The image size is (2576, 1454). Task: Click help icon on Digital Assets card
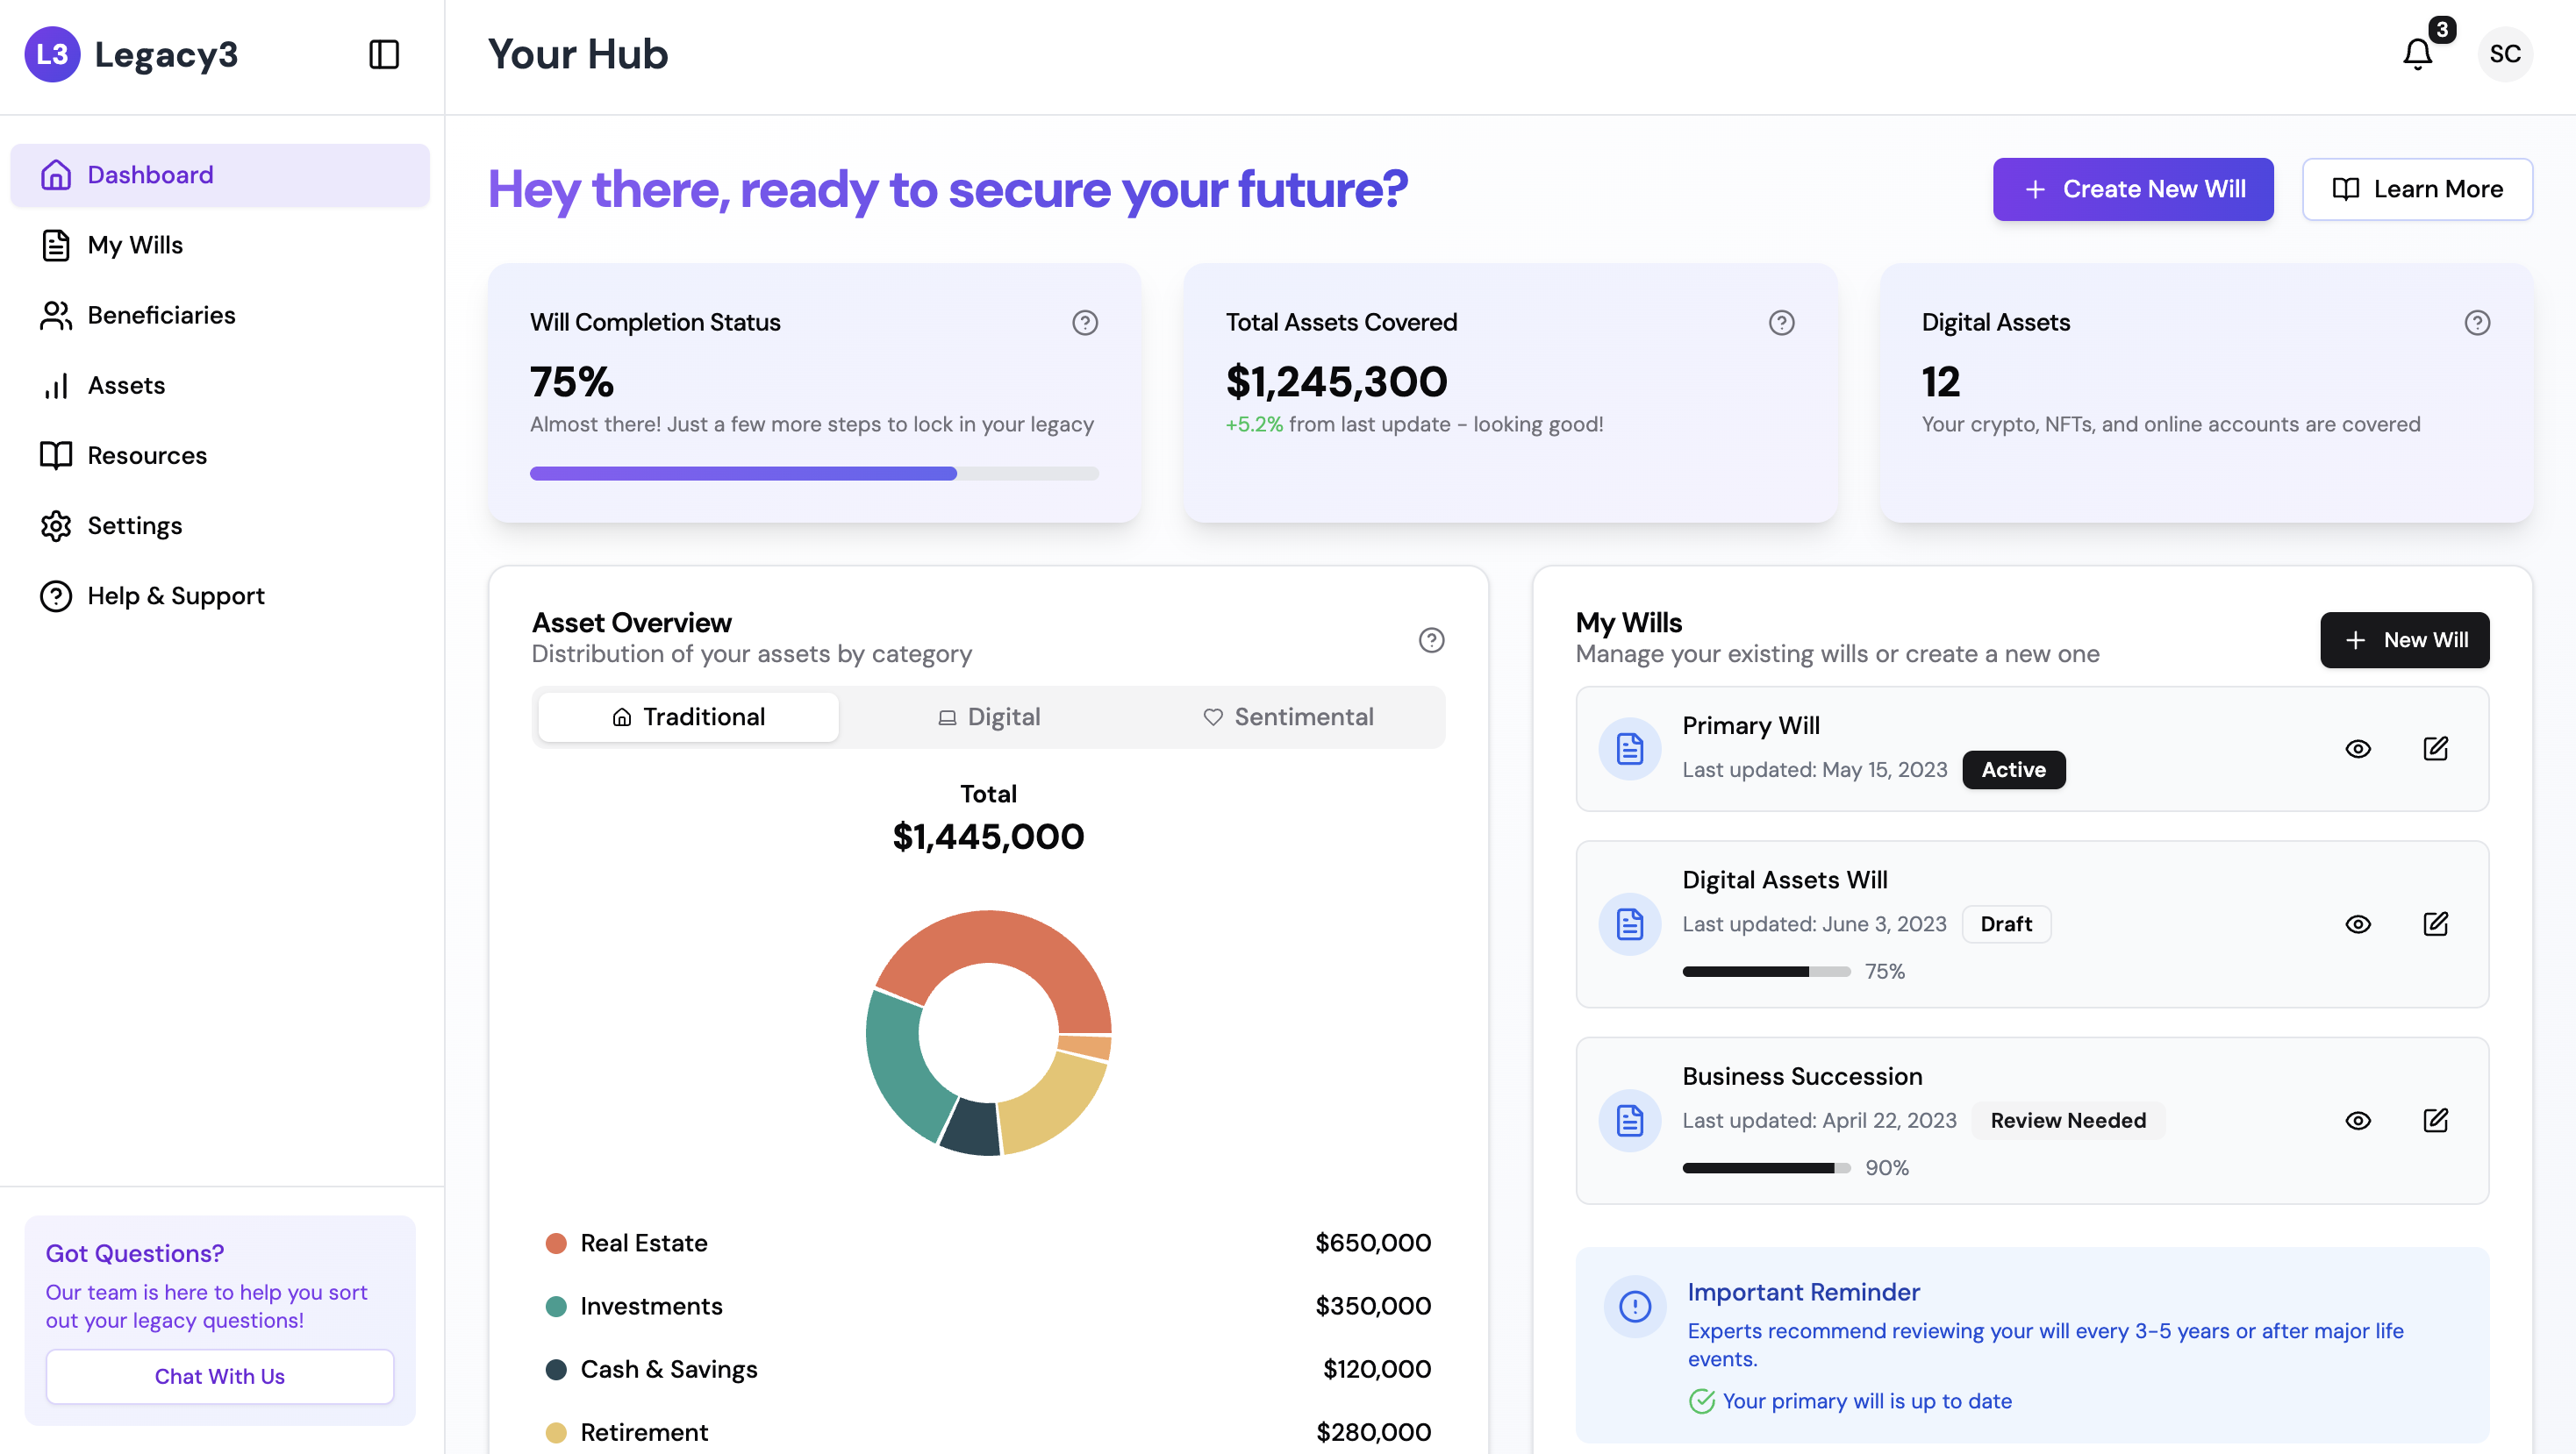pyautogui.click(x=2477, y=323)
